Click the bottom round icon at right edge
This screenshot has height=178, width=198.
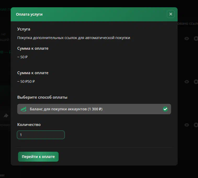tap(196, 125)
